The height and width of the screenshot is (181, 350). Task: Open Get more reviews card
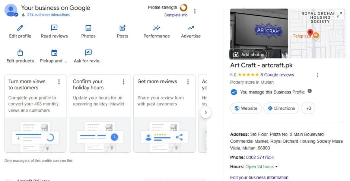[164, 114]
